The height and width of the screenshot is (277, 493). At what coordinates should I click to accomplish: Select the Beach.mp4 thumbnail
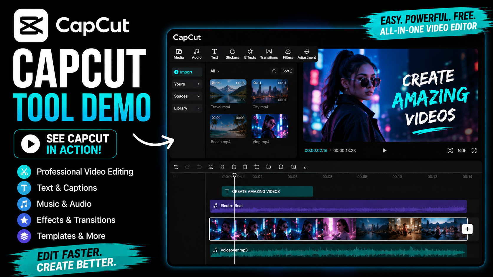point(228,126)
